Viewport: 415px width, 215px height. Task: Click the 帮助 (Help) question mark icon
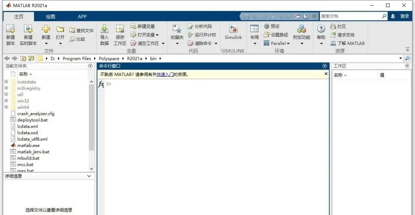[321, 29]
